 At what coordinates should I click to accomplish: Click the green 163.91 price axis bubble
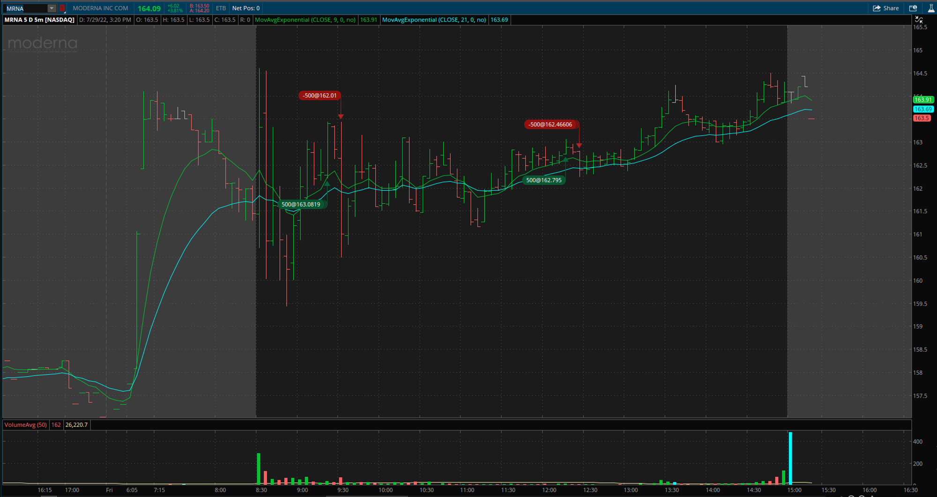click(922, 100)
